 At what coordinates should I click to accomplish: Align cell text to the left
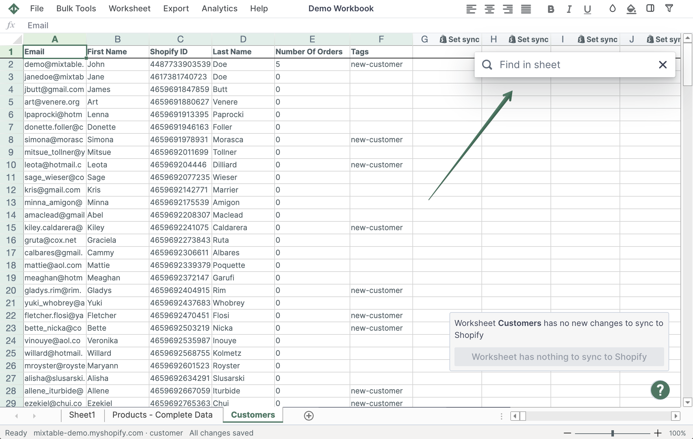tap(471, 9)
